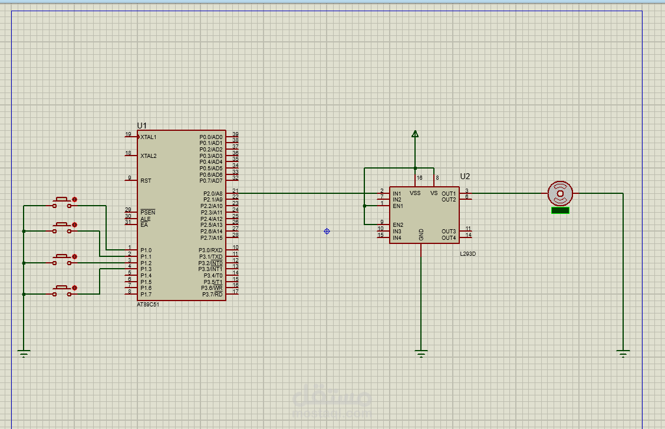Select the AT89C51 part name label
This screenshot has width=665, height=429.
148,305
